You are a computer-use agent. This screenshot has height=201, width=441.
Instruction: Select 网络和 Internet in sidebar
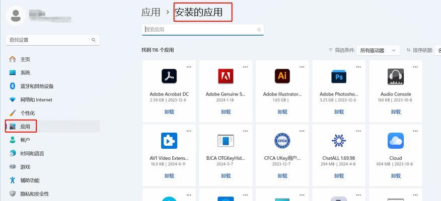52,99
